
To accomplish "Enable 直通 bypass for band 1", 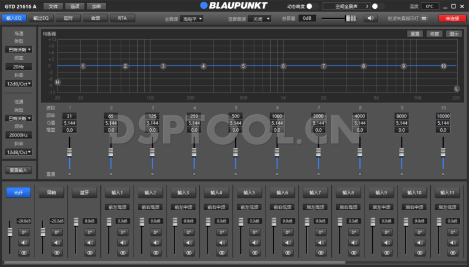I will click(x=69, y=174).
